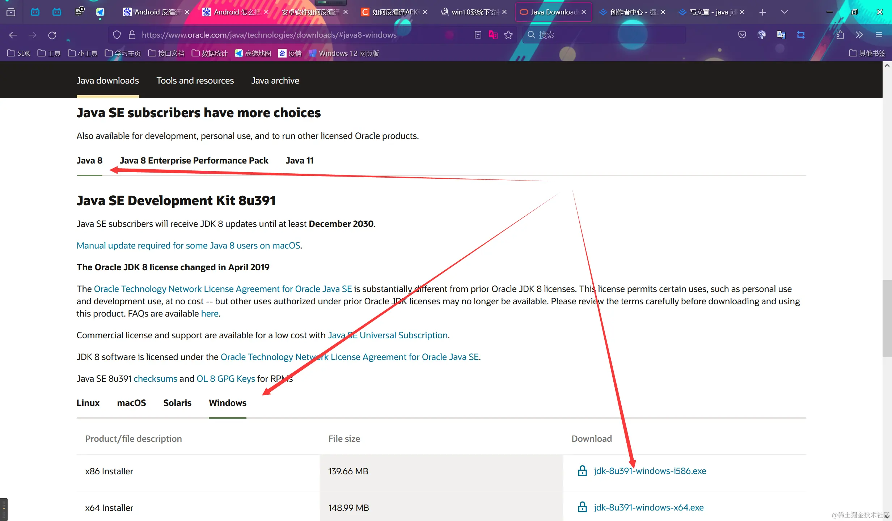Open the checksums link
The height and width of the screenshot is (521, 892).
click(x=155, y=379)
